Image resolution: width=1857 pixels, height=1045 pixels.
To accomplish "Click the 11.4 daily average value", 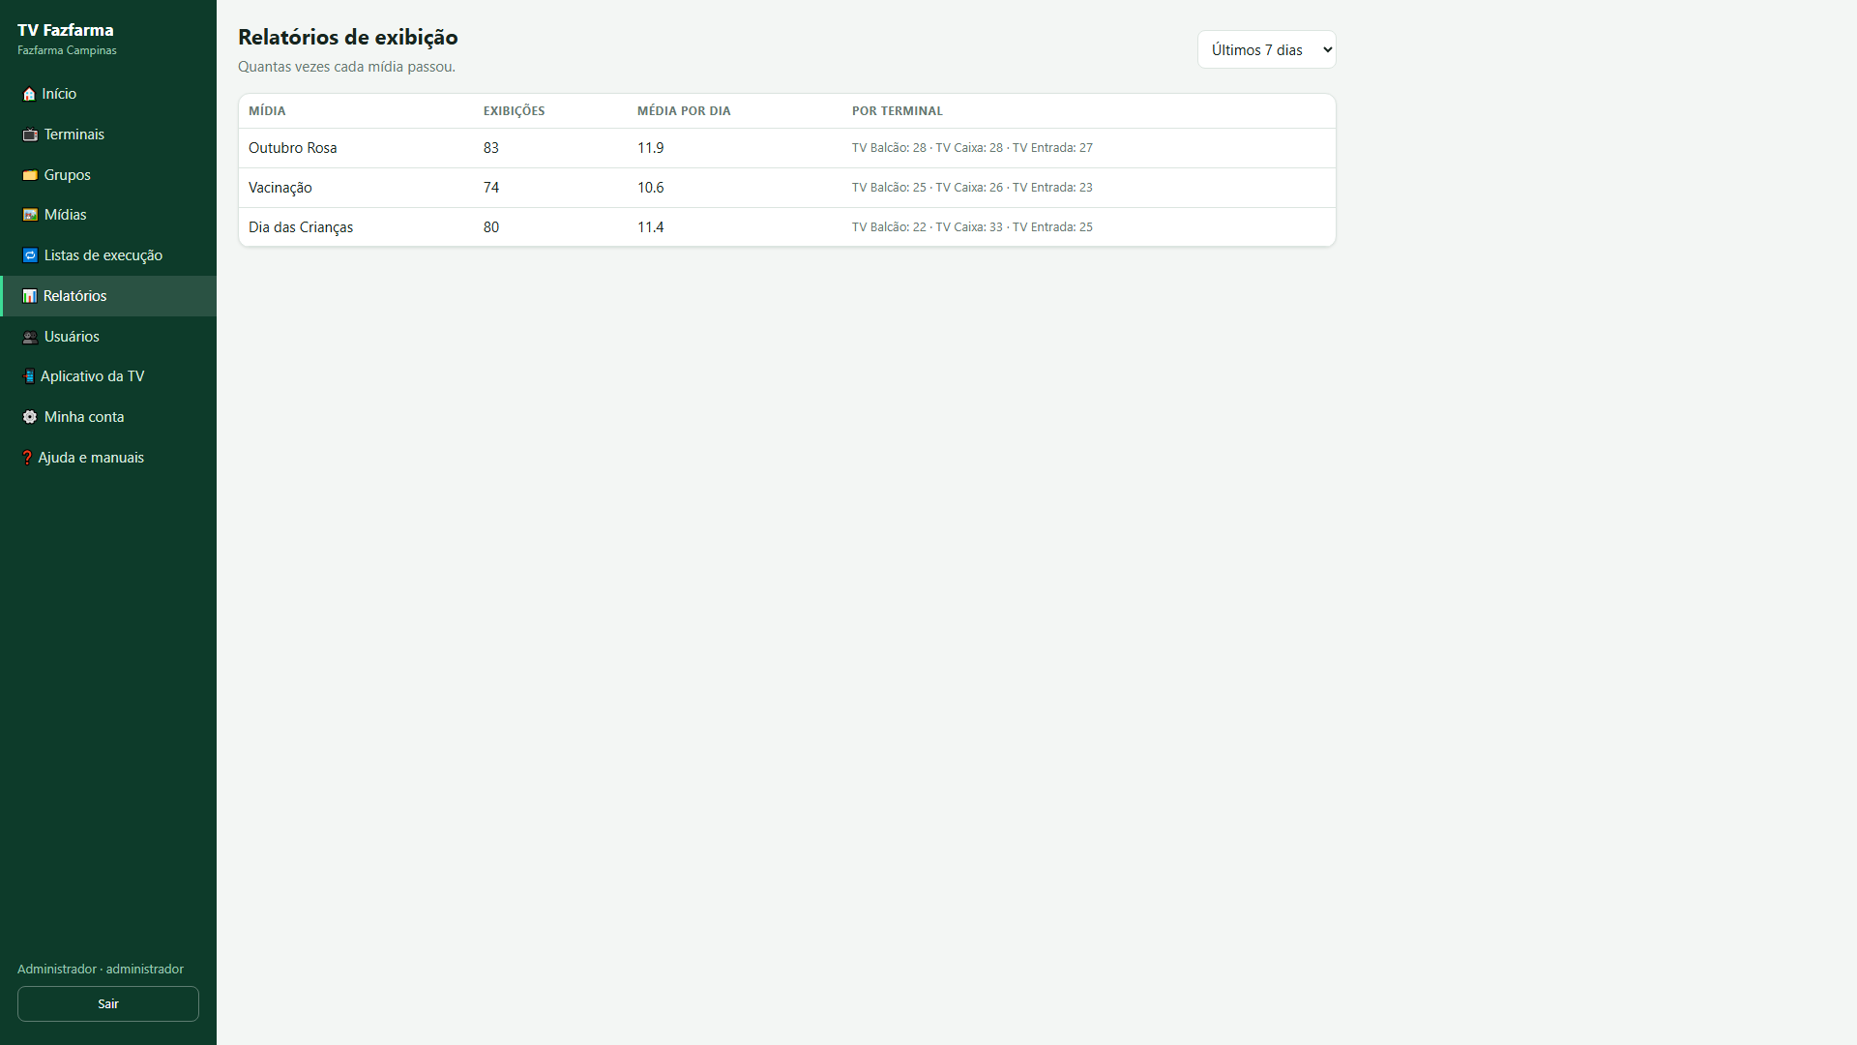I will pyautogui.click(x=651, y=227).
